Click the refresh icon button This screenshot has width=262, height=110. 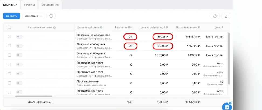(x=51, y=16)
